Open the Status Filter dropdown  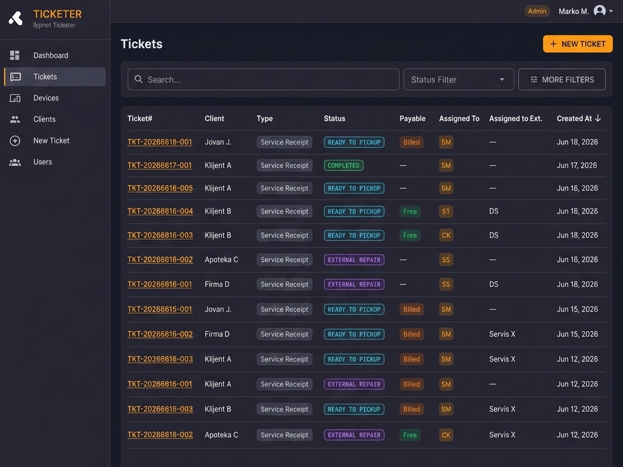(459, 80)
